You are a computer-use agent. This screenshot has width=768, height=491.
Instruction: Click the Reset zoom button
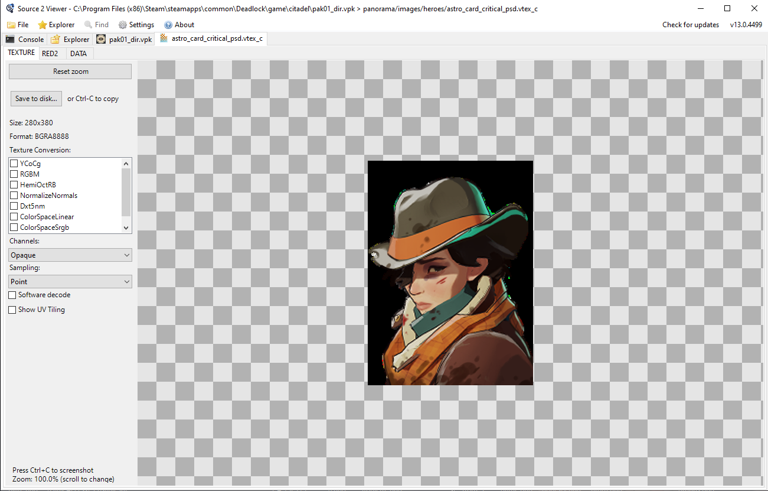[x=71, y=71]
